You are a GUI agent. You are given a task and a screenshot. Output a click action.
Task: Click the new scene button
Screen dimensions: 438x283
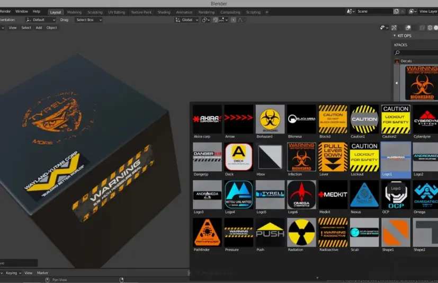click(x=396, y=12)
